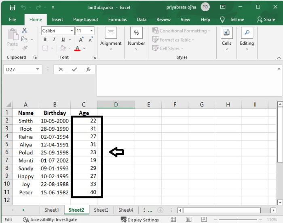Open the font size 11 dropdown

tap(91, 31)
